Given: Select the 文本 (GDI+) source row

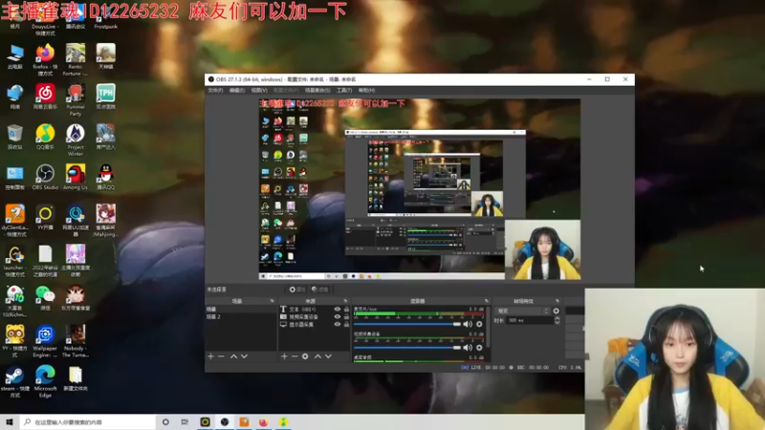Looking at the screenshot, I should tap(314, 309).
